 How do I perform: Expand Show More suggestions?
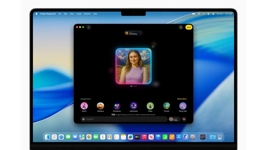pos(182,99)
